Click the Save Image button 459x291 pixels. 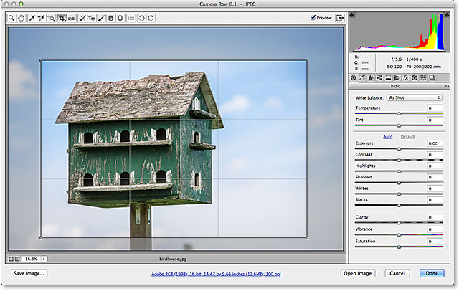(x=29, y=273)
